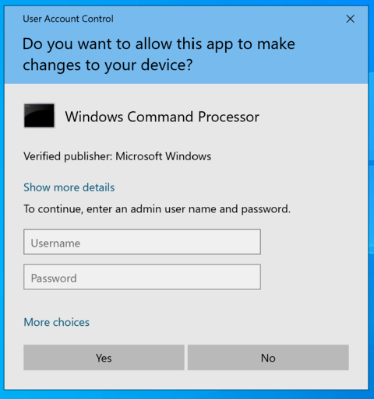Close the User Account Control dialog
The width and height of the screenshot is (374, 399).
coord(350,19)
